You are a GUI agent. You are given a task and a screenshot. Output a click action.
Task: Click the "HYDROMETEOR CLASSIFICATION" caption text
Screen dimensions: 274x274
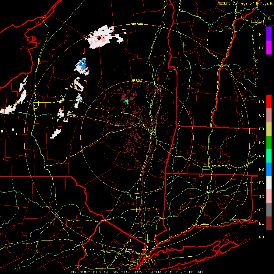[107, 272]
